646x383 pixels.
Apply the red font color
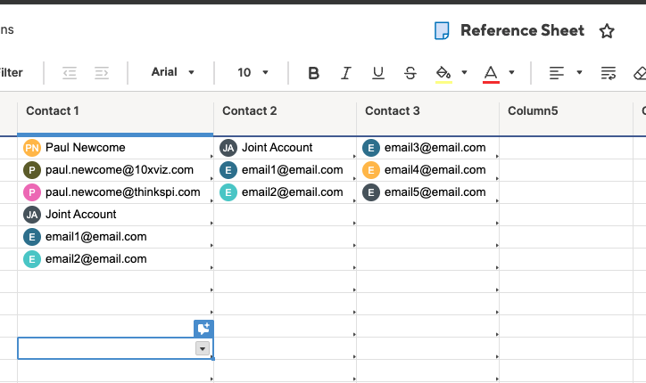point(491,74)
